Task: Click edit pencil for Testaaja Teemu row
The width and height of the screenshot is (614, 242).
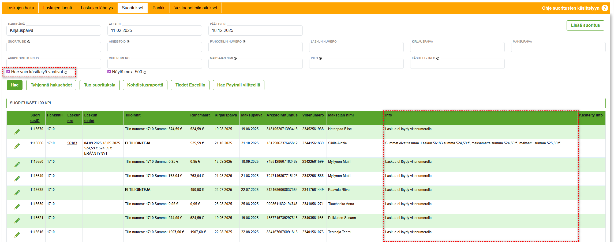Action: pos(17,235)
